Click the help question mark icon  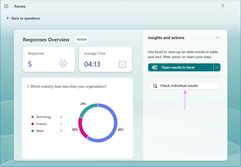(222, 7)
